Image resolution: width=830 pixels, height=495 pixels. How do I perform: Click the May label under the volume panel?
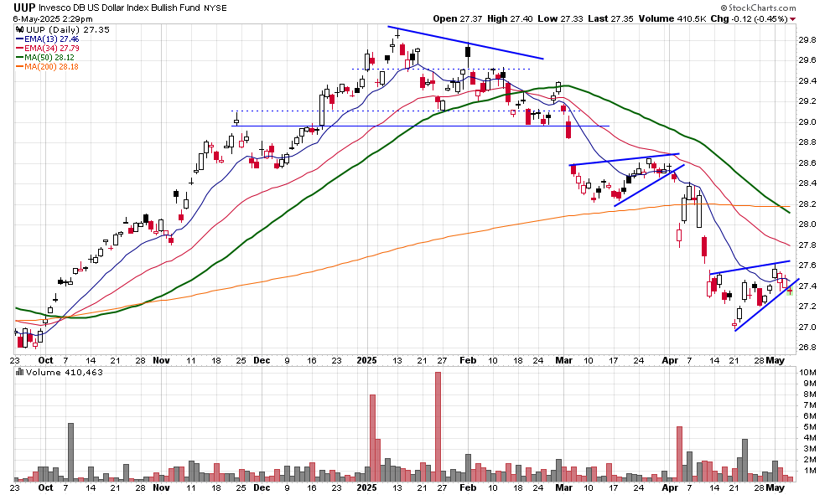[776, 487]
